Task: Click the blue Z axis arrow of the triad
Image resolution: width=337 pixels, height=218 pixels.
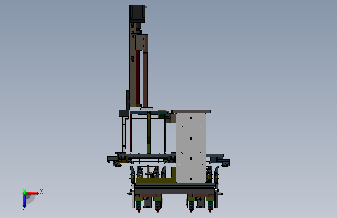Action: 24,201
